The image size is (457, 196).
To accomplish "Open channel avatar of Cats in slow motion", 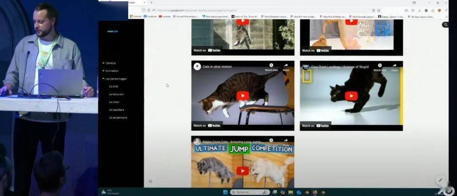I will (x=197, y=66).
